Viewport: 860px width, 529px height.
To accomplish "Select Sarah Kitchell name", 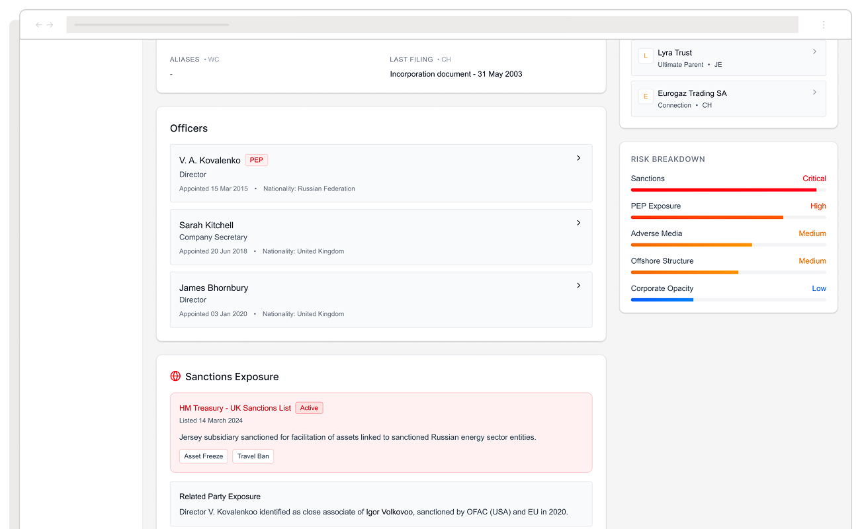I will 206,225.
